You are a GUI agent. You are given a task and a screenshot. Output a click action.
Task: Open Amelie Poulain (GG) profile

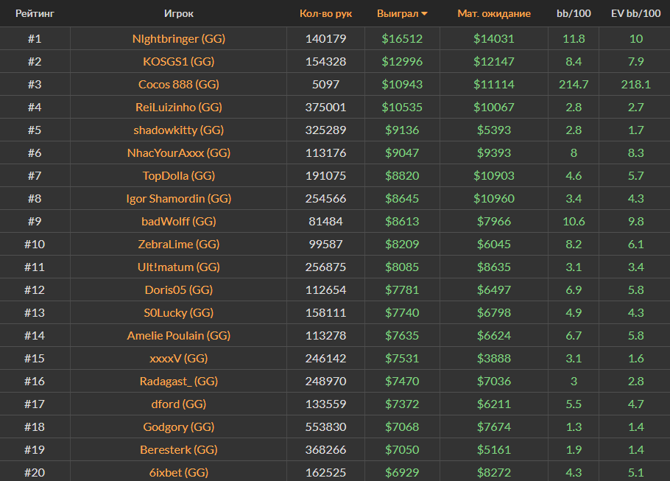click(178, 335)
